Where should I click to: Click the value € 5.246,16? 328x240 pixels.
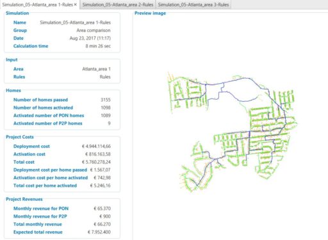point(101,186)
